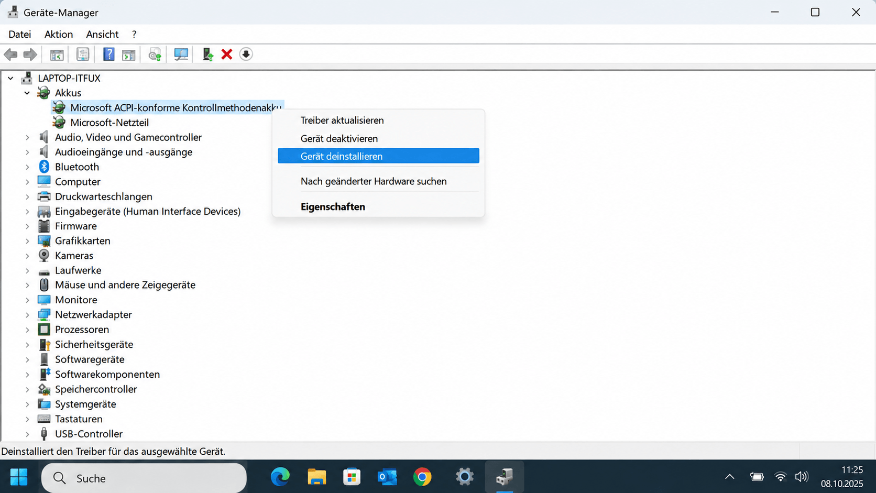The height and width of the screenshot is (493, 876).
Task: Expand the USB-Controller category
Action: (27, 434)
